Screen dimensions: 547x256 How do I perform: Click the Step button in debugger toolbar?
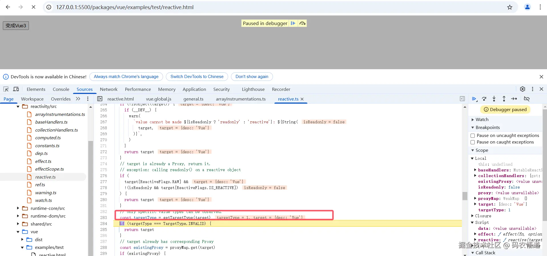514,99
